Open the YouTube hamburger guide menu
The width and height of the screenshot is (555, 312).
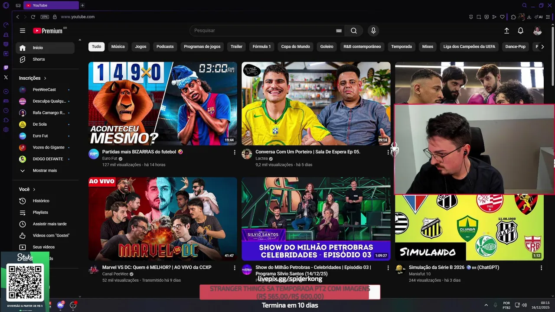pyautogui.click(x=23, y=31)
